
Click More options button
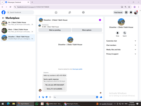(x=87, y=30)
